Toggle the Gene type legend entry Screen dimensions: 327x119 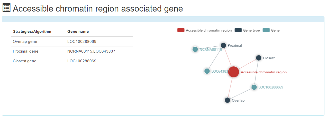(x=247, y=30)
